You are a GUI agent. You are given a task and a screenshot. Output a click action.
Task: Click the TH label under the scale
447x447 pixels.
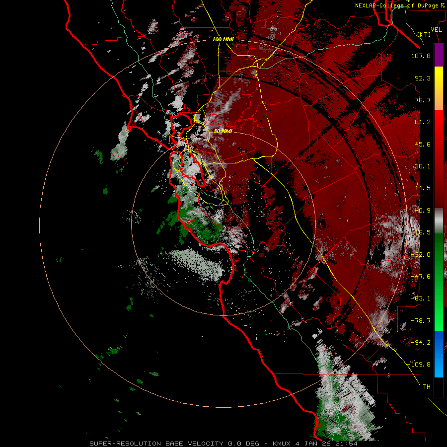[427, 386]
